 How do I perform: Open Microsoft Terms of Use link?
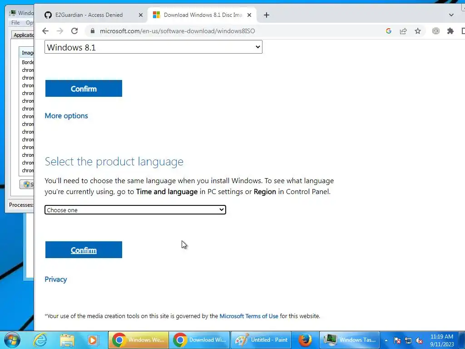coord(249,316)
